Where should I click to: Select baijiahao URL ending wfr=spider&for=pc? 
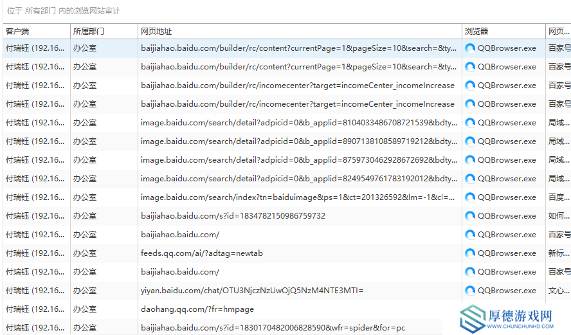tap(273, 328)
